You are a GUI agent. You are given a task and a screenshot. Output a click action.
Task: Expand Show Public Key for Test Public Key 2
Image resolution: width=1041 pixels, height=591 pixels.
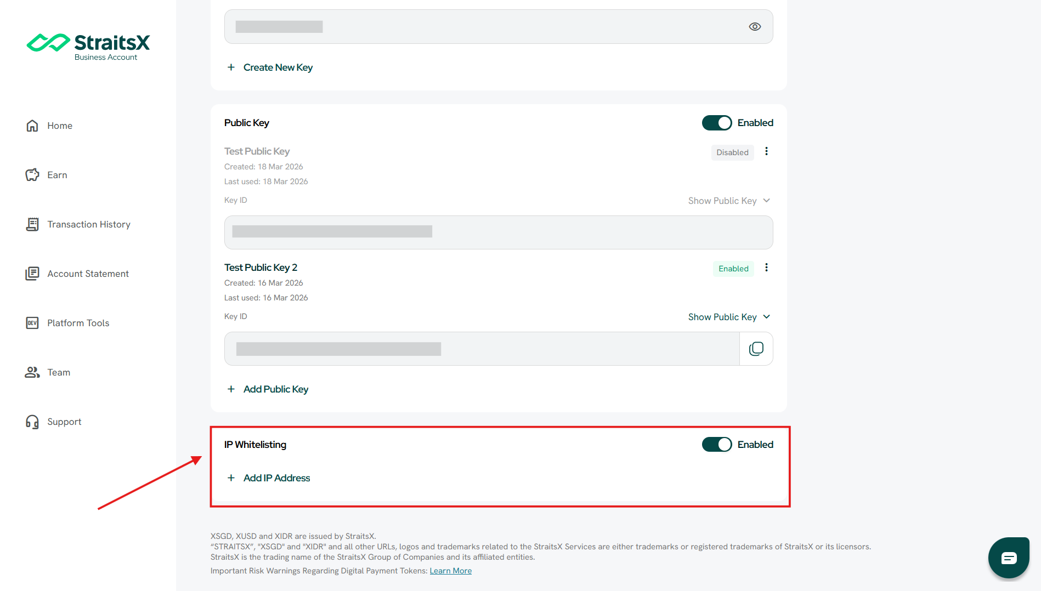click(x=729, y=317)
